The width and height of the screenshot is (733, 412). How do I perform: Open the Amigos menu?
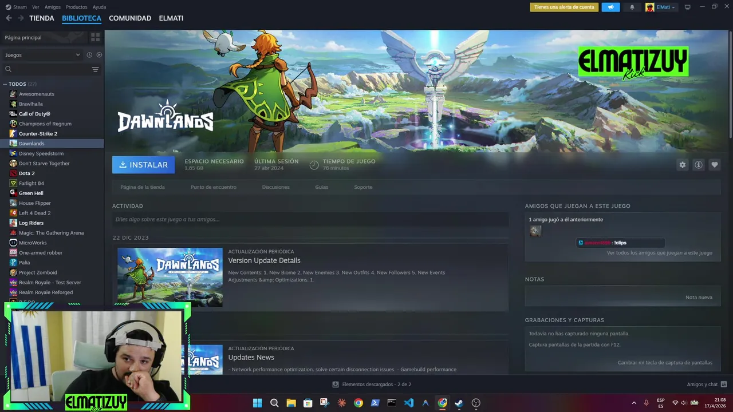pyautogui.click(x=53, y=7)
